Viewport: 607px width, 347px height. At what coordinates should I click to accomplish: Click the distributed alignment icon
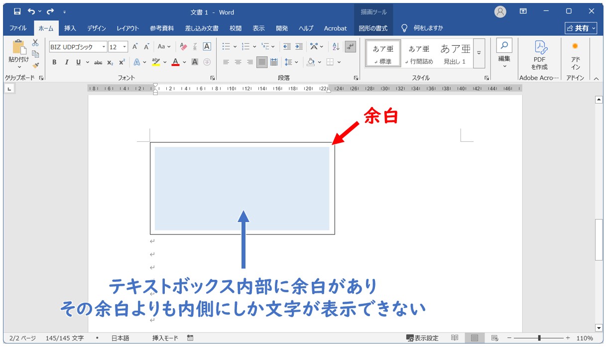point(274,62)
